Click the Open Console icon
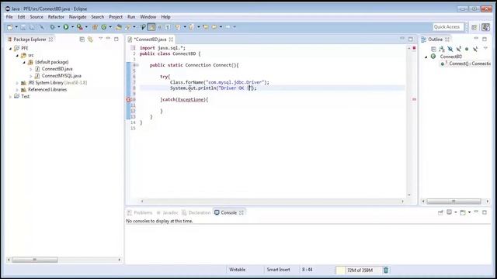The image size is (497, 279). pyautogui.click(x=463, y=212)
